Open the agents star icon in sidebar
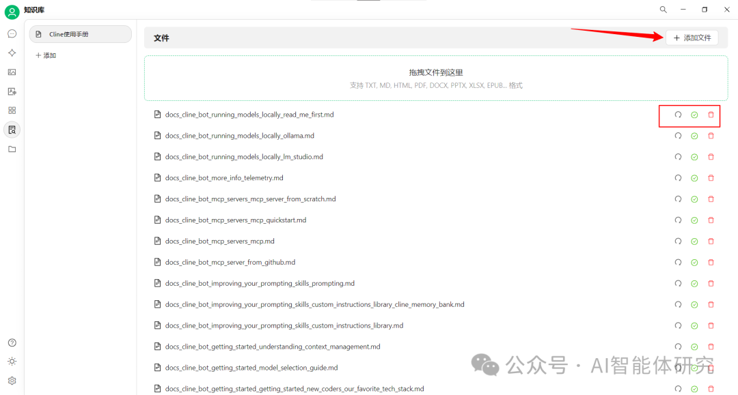 point(12,53)
